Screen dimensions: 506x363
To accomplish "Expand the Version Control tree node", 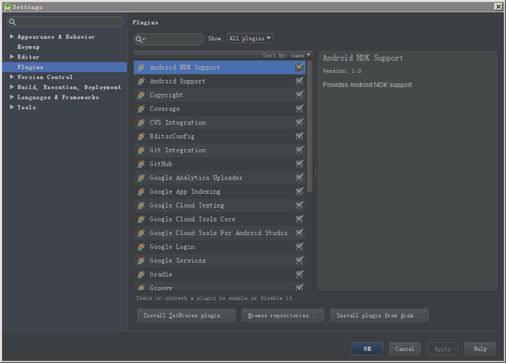I will tap(12, 77).
